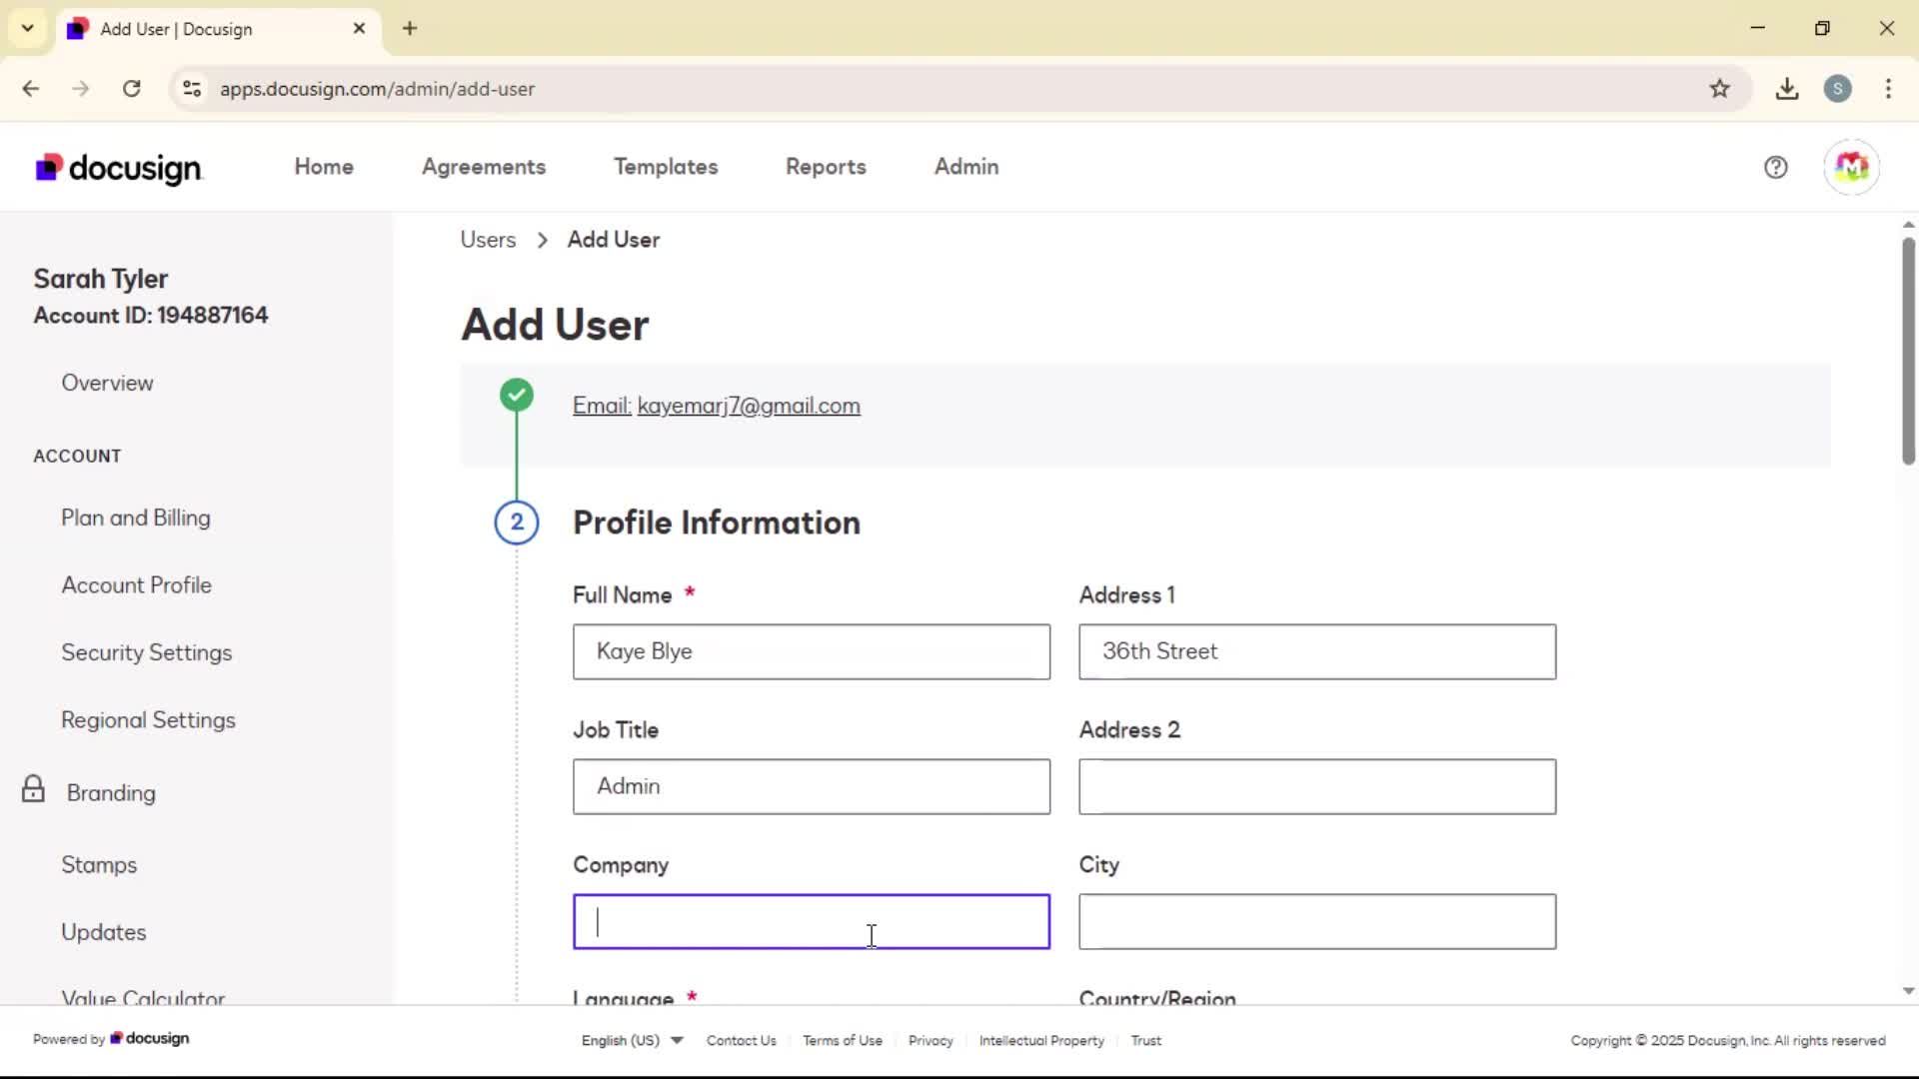1919x1079 pixels.
Task: Click the browser forward arrow
Action: point(81,89)
